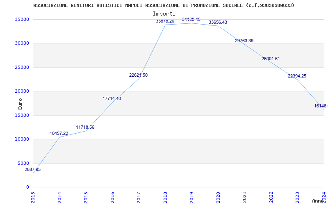This screenshot has height=205, width=328.
Task: Click the 2022 x-axis year label
Action: tap(271, 197)
